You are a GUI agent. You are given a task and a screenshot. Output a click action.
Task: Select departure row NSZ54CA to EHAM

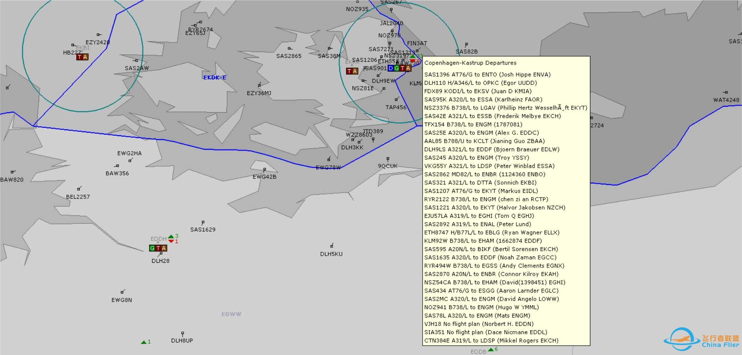(495, 282)
